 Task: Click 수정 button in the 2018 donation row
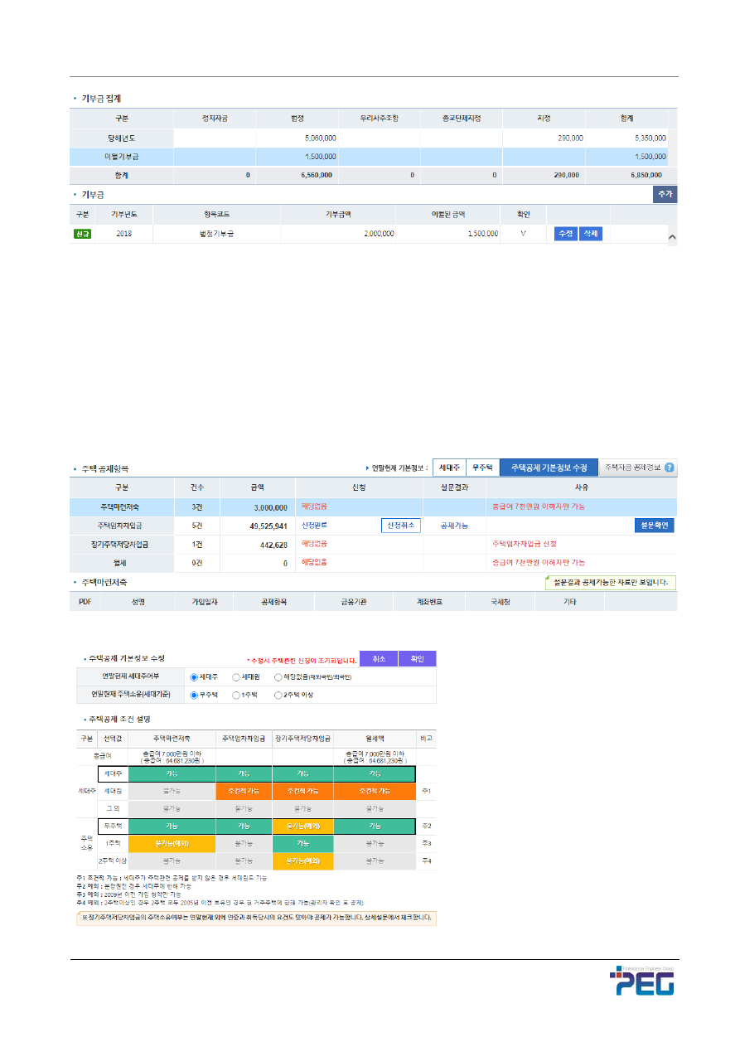click(x=565, y=234)
